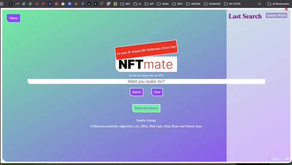Close the page with the red X

tap(286, 9)
